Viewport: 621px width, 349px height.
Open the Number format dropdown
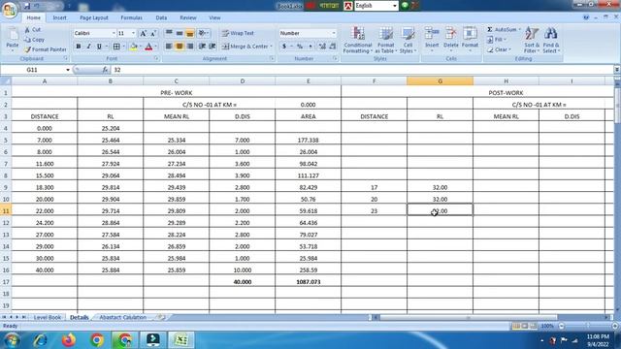tap(334, 33)
